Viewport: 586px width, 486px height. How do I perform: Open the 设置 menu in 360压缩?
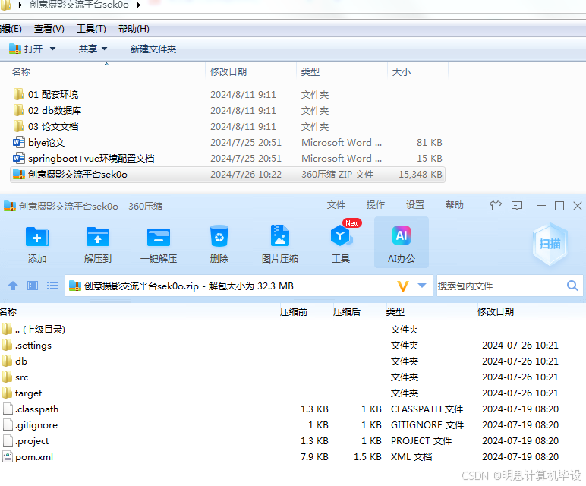415,205
